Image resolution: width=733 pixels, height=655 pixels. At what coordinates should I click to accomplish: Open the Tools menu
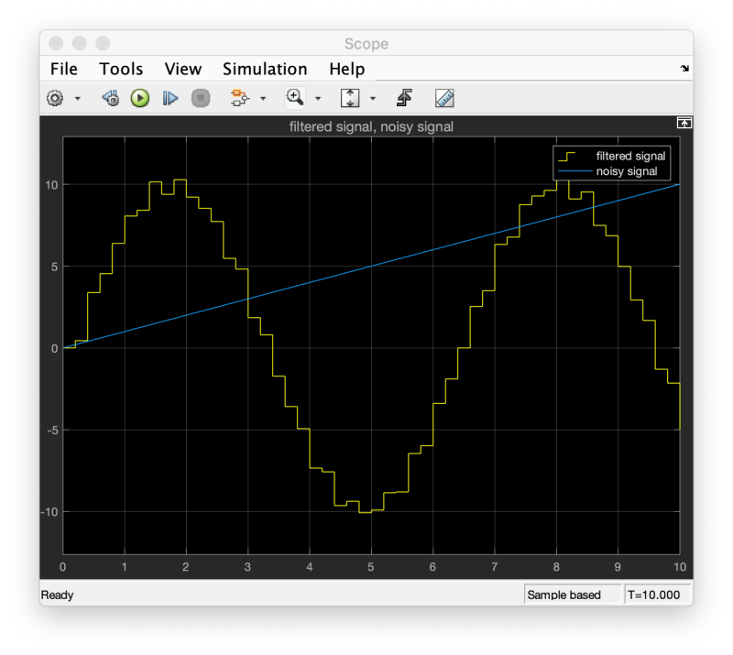tap(121, 70)
